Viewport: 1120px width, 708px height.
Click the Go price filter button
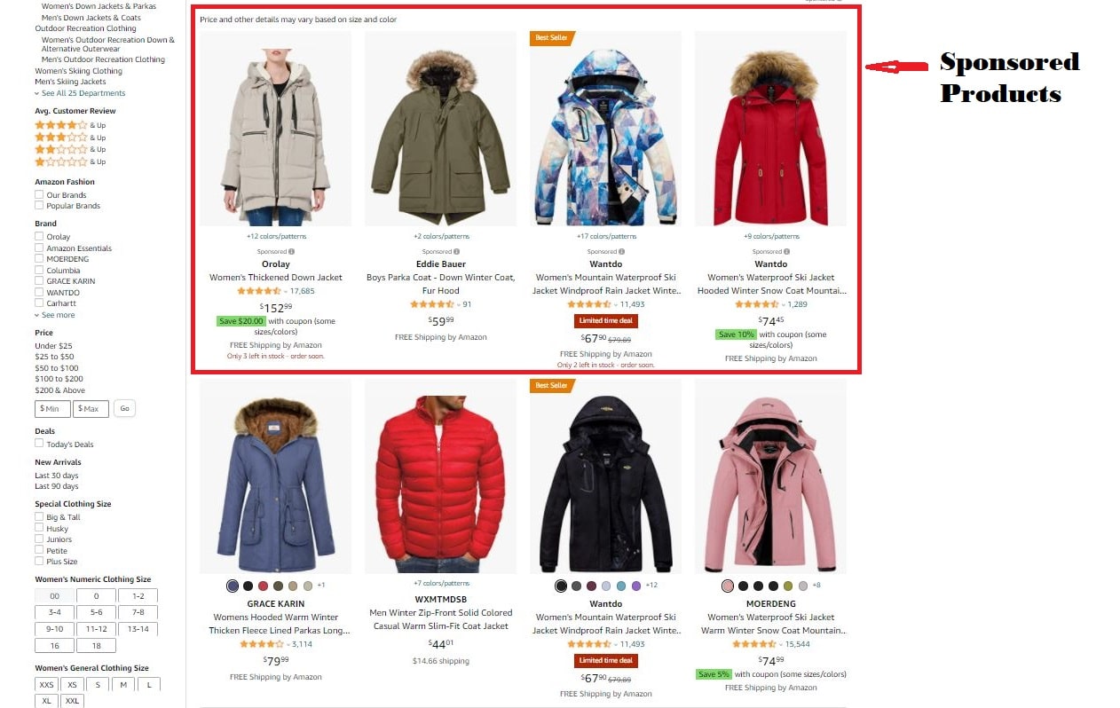(124, 409)
